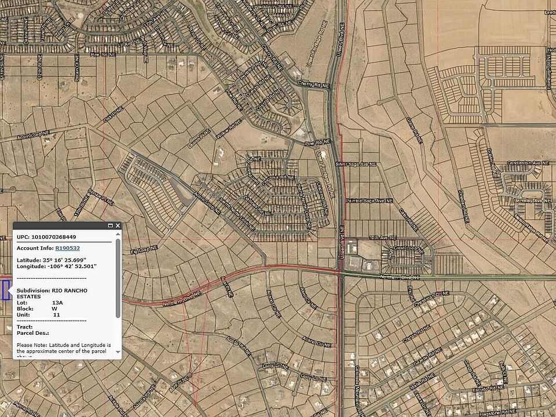Click the 10th Ave NE street label
The image size is (556, 417).
point(383,238)
